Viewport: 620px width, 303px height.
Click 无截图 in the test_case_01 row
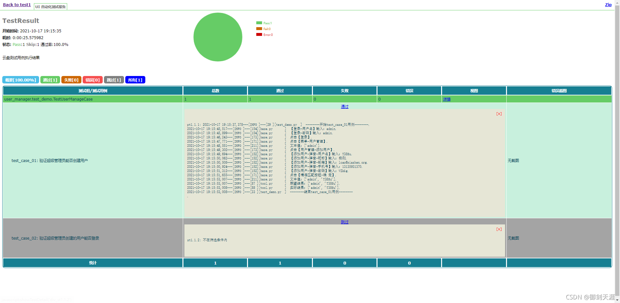pos(513,161)
